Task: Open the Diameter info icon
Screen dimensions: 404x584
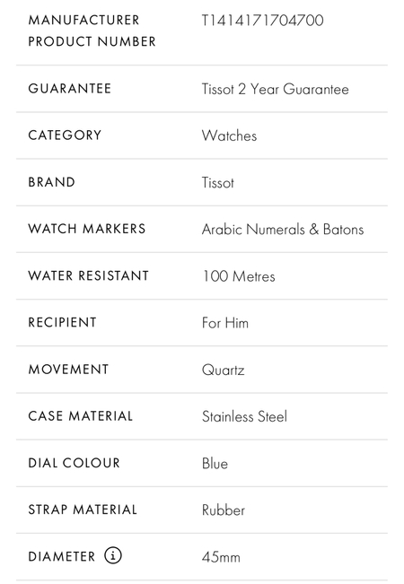Action: pyautogui.click(x=113, y=555)
